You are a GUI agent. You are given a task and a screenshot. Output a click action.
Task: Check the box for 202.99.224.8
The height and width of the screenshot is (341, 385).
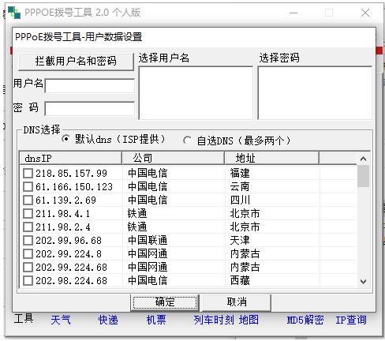pyautogui.click(x=28, y=254)
